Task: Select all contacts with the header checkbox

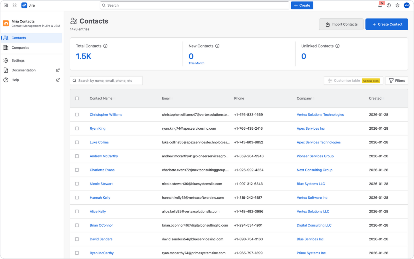Action: [x=77, y=98]
